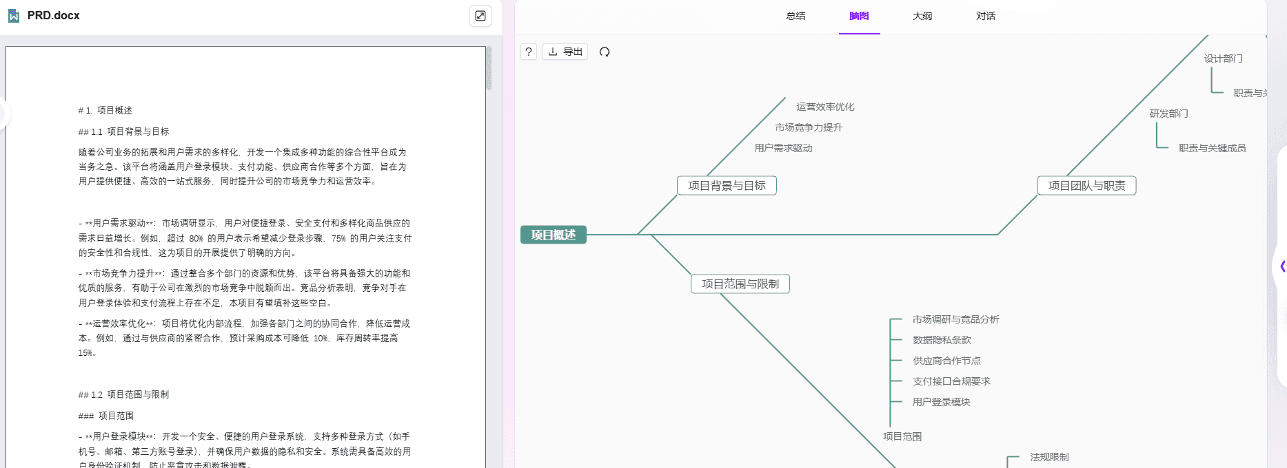This screenshot has width=1287, height=468.
Task: Click the 数据隐私条款 leaf
Action: 942,340
